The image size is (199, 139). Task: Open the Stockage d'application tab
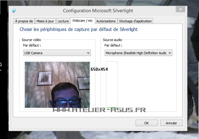[135, 21]
